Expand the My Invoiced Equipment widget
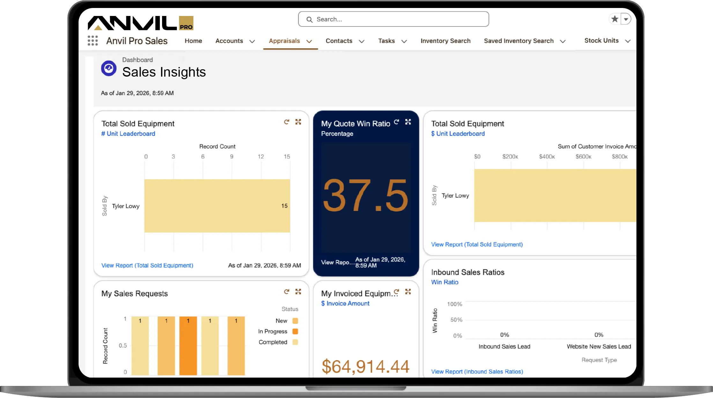The image size is (713, 398). [x=408, y=292]
